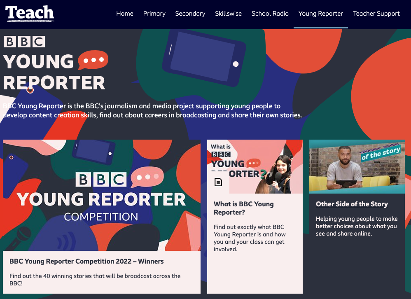Viewport: 411px width, 299px height.
Task: Follow the Other Side of the Story link
Action: pos(352,204)
